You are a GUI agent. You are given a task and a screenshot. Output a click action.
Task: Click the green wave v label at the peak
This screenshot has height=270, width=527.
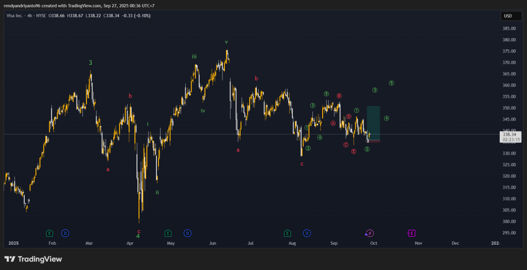pos(226,42)
